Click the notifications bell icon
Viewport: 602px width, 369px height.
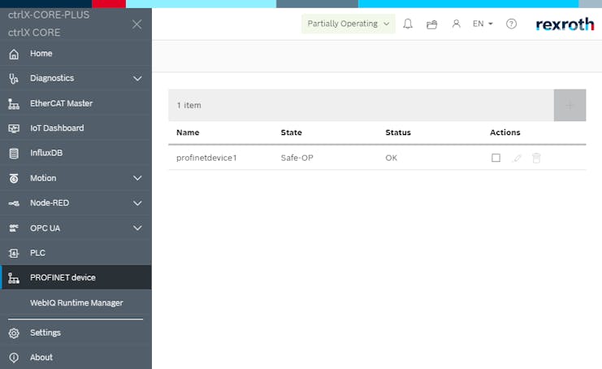coord(408,24)
